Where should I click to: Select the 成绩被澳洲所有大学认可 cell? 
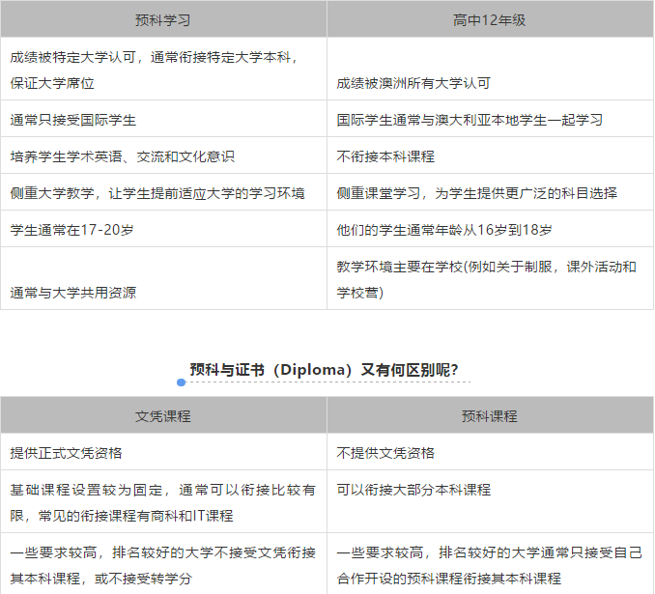(413, 84)
